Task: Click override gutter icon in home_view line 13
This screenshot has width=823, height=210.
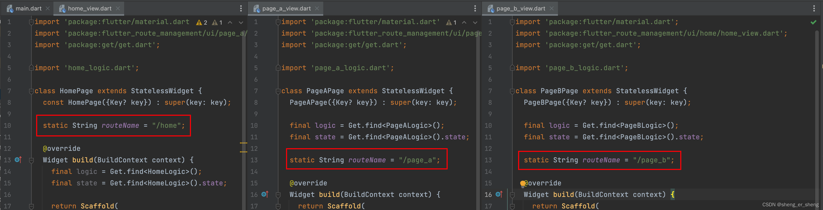Action: (18, 159)
